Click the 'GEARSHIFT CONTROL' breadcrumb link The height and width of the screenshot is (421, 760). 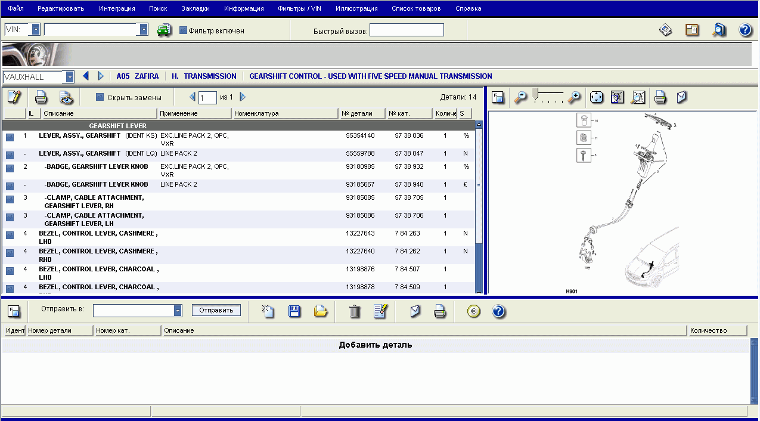tap(370, 76)
